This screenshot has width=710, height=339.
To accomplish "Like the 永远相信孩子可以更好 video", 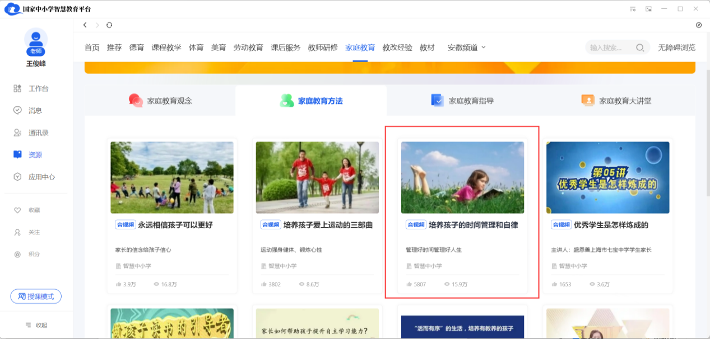I will pyautogui.click(x=119, y=284).
